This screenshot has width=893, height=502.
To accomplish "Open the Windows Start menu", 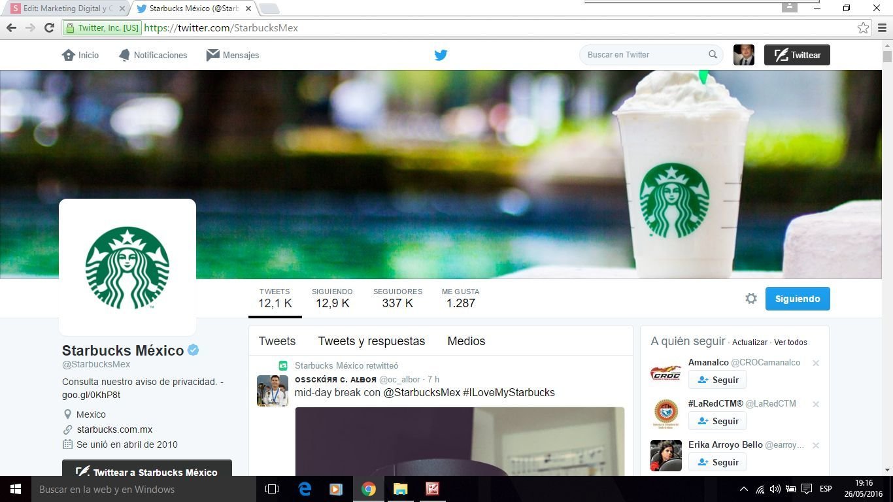I will click(x=16, y=489).
